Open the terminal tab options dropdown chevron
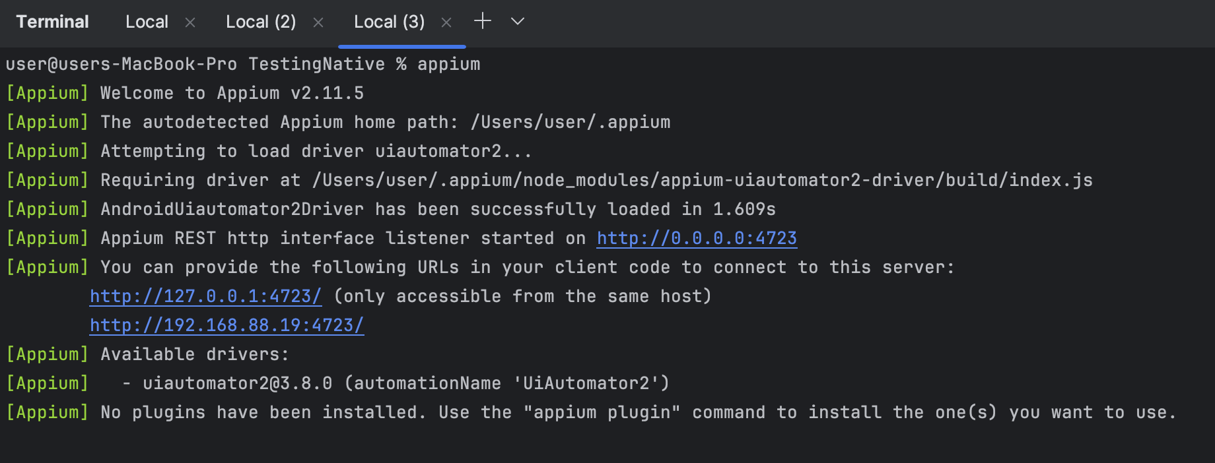1215x463 pixels. pos(518,21)
